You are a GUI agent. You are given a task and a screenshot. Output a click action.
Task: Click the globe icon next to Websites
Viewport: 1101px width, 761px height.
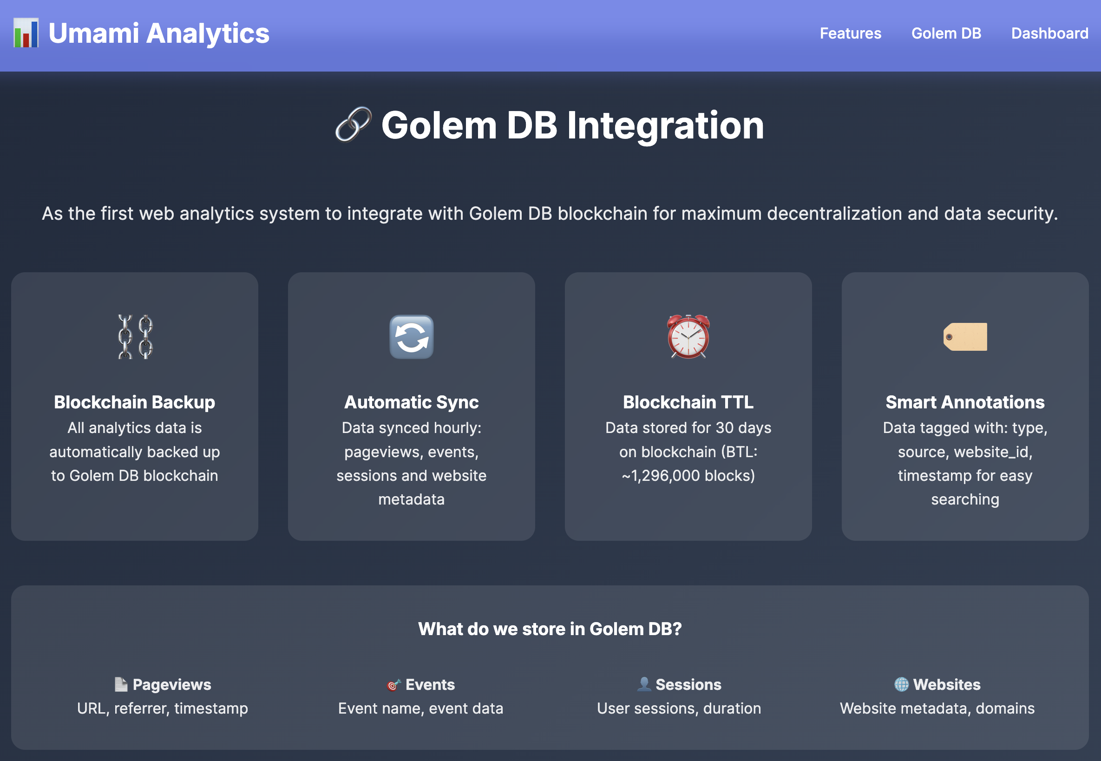901,684
